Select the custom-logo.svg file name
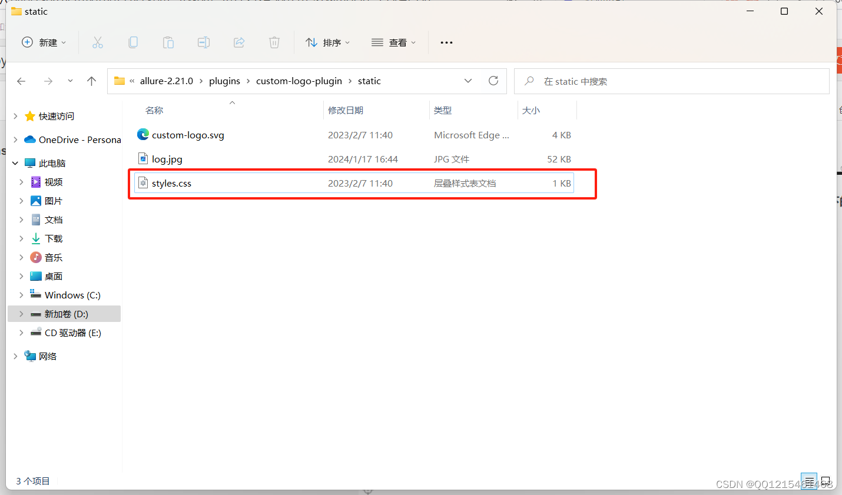842x495 pixels. (x=188, y=135)
